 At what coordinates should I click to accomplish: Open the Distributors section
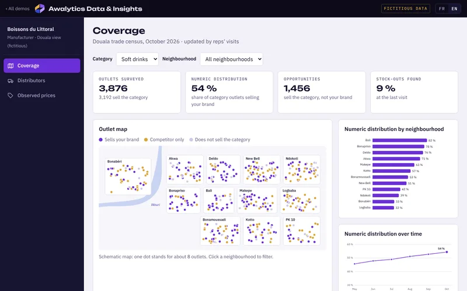[42, 80]
